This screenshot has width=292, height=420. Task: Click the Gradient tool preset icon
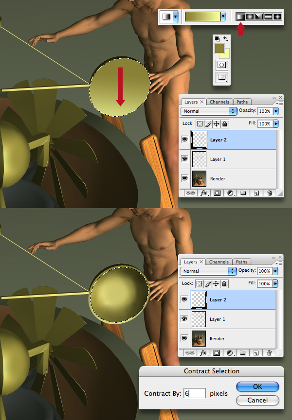click(166, 17)
